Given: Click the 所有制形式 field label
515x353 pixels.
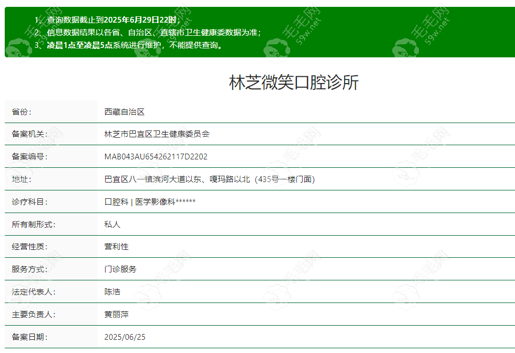Looking at the screenshot, I should click(34, 224).
